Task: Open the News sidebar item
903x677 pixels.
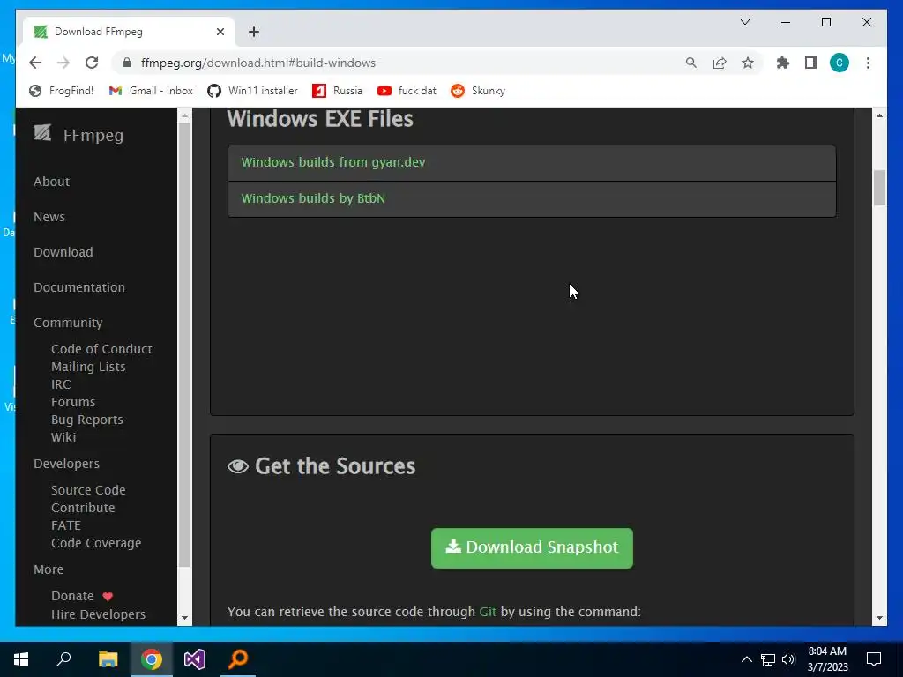Action: tap(49, 217)
